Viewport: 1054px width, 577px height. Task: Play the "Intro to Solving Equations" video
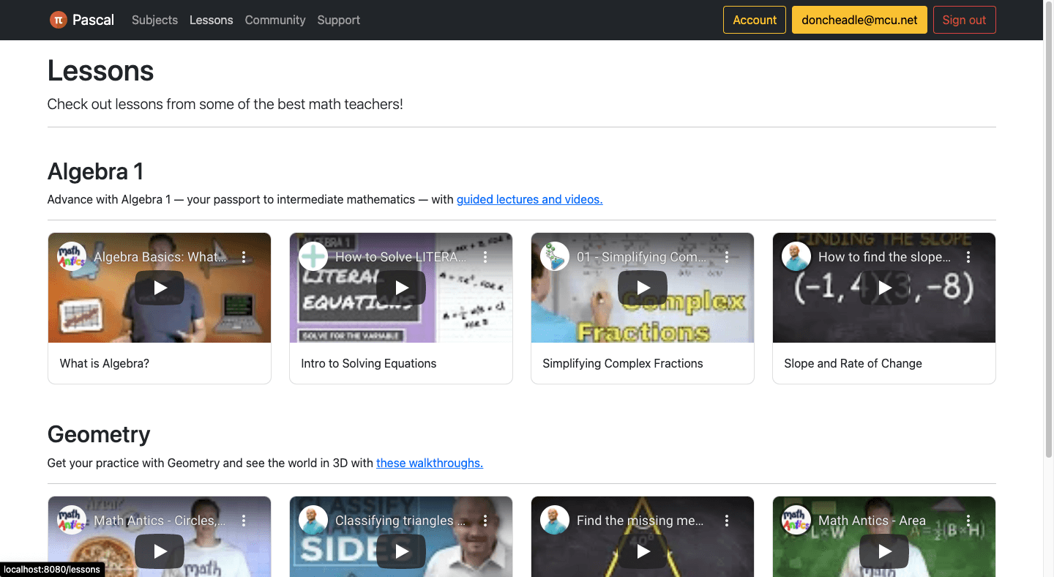click(400, 288)
